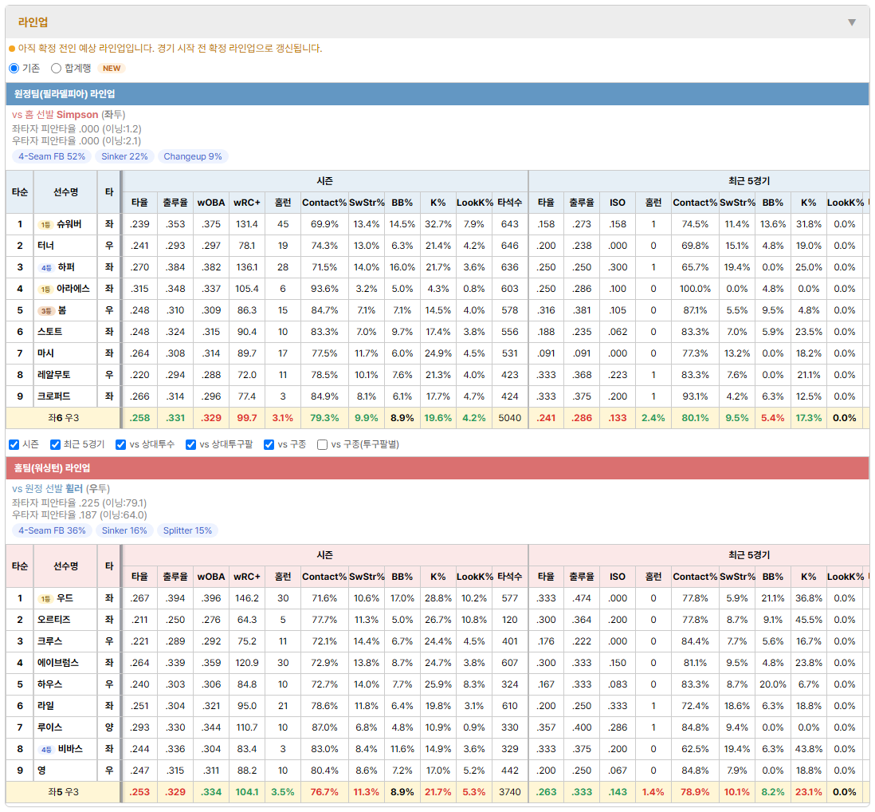Viewport: 875px width, 812px height.
Task: Uncheck the 최근 5경기 checkbox
Action: coord(55,444)
